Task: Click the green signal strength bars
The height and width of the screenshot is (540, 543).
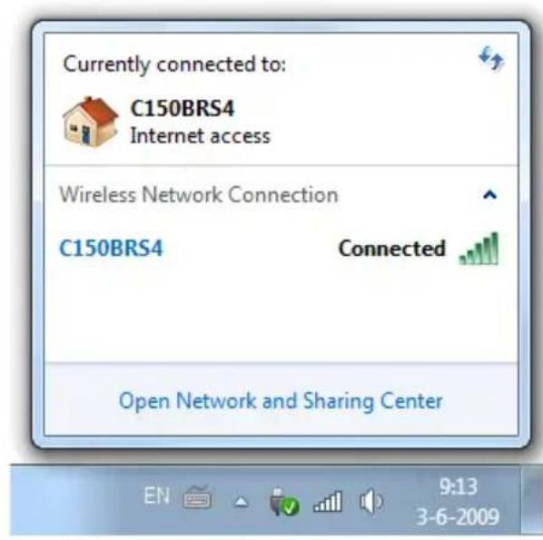Action: [x=479, y=249]
